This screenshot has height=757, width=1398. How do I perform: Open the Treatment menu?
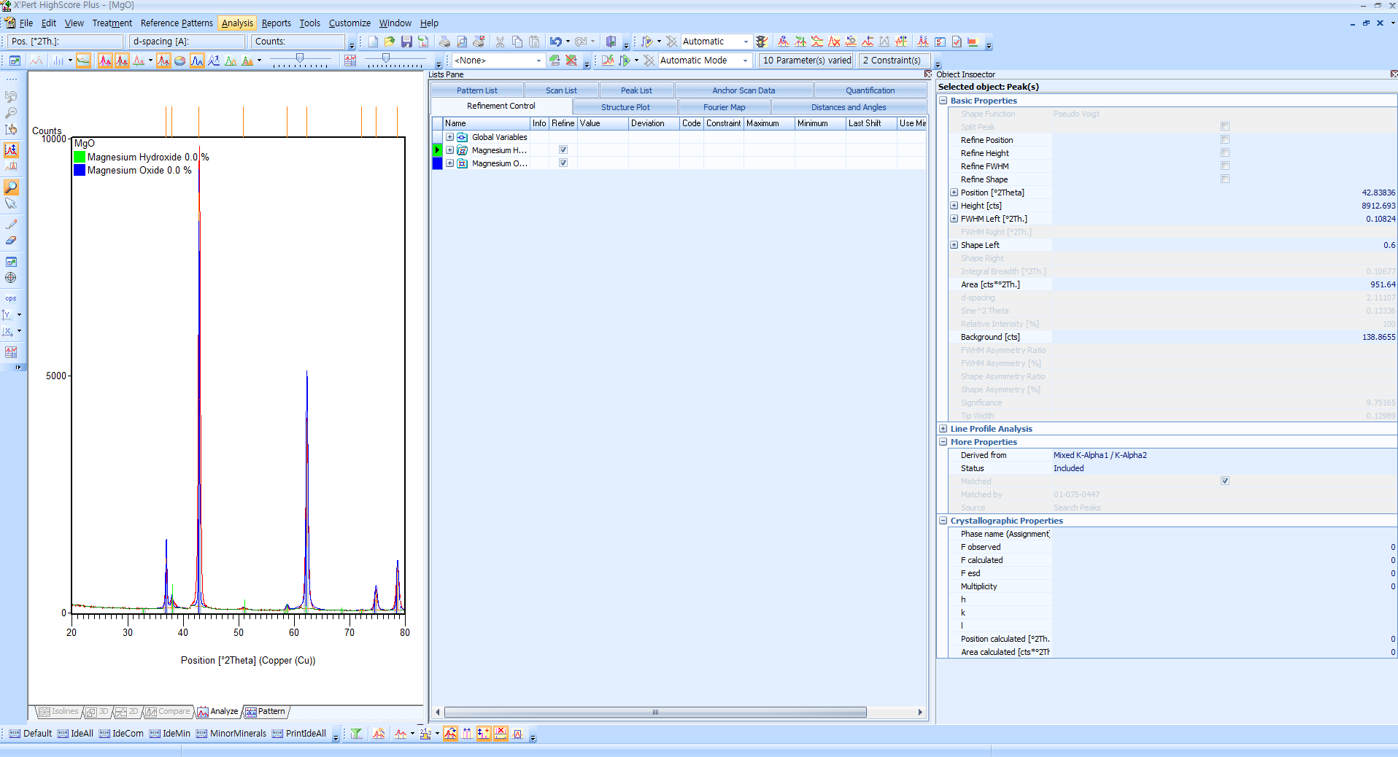112,23
